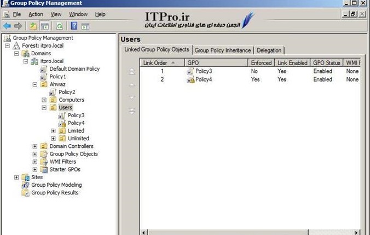Open the Action menu
Image resolution: width=370 pixels, height=235 pixels.
36,14
